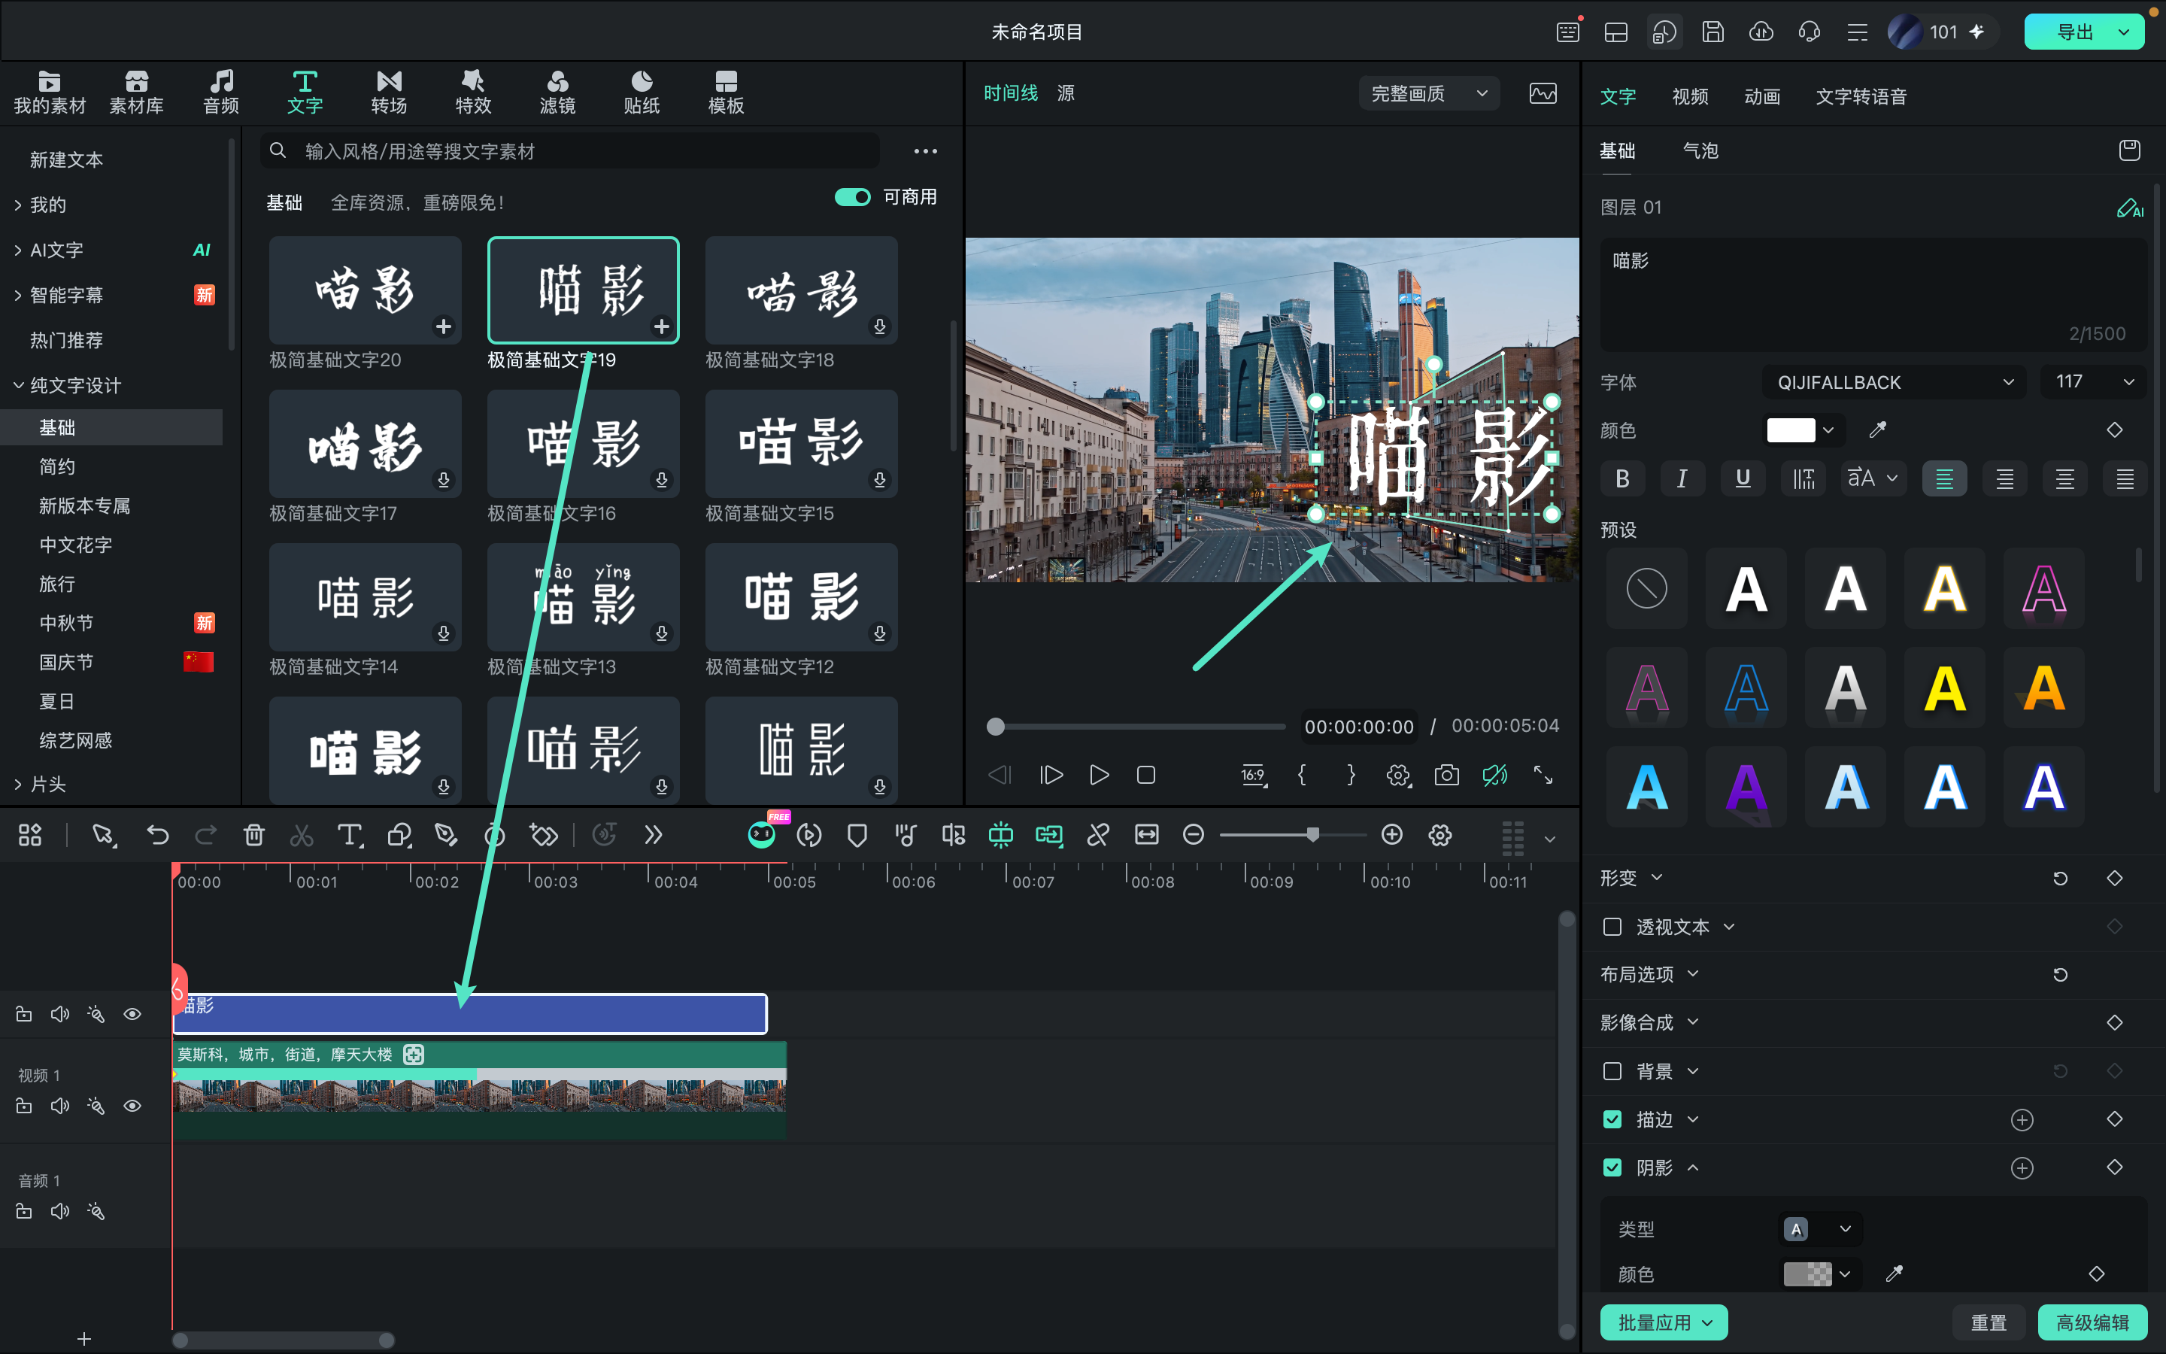Image resolution: width=2166 pixels, height=1354 pixels.
Task: Toggle the 可商用 switch
Action: [852, 197]
